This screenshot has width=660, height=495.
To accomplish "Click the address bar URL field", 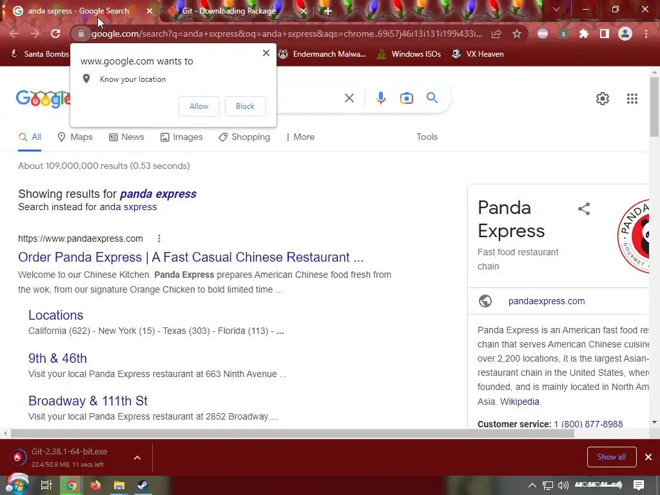I will pos(287,34).
